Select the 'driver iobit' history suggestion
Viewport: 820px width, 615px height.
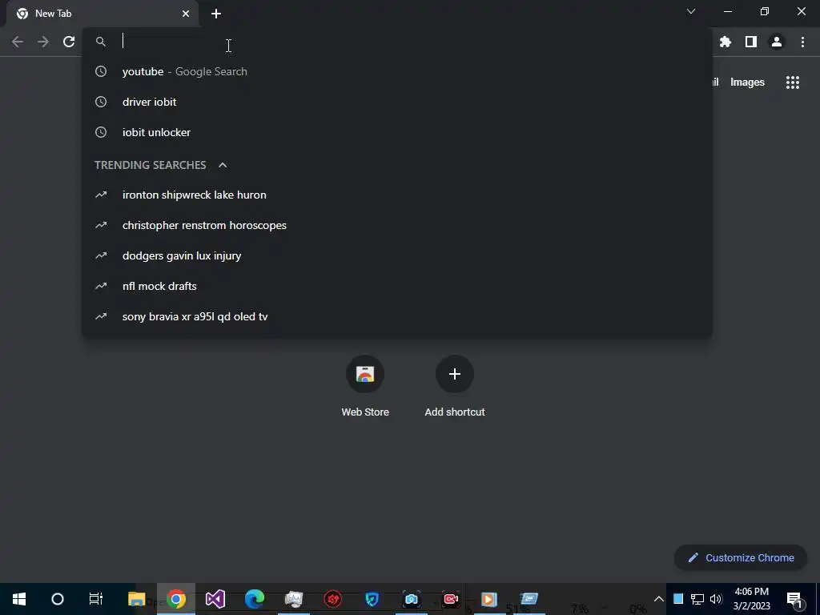[397, 102]
